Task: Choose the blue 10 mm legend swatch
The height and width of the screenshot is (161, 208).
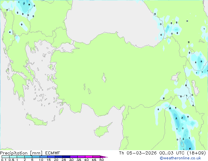Action: pos(43,157)
